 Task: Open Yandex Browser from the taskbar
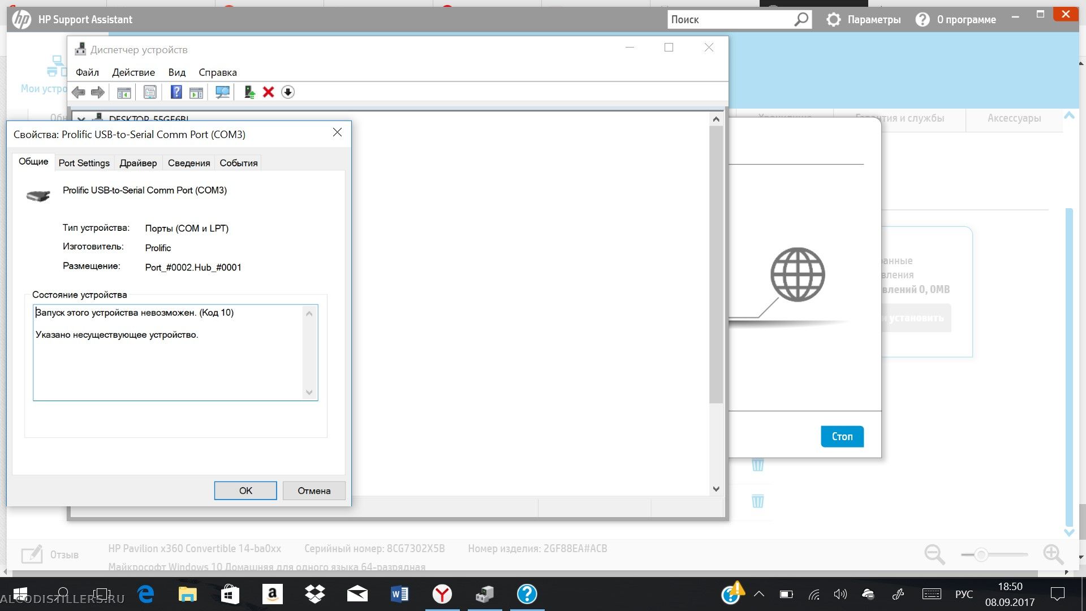coord(442,594)
